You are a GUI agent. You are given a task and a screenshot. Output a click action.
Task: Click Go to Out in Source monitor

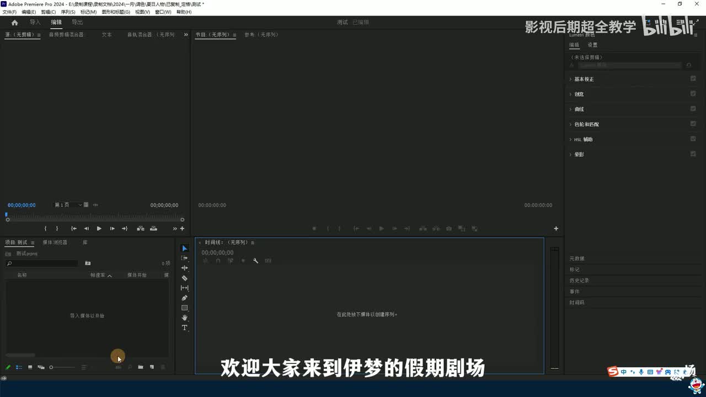pyautogui.click(x=125, y=228)
